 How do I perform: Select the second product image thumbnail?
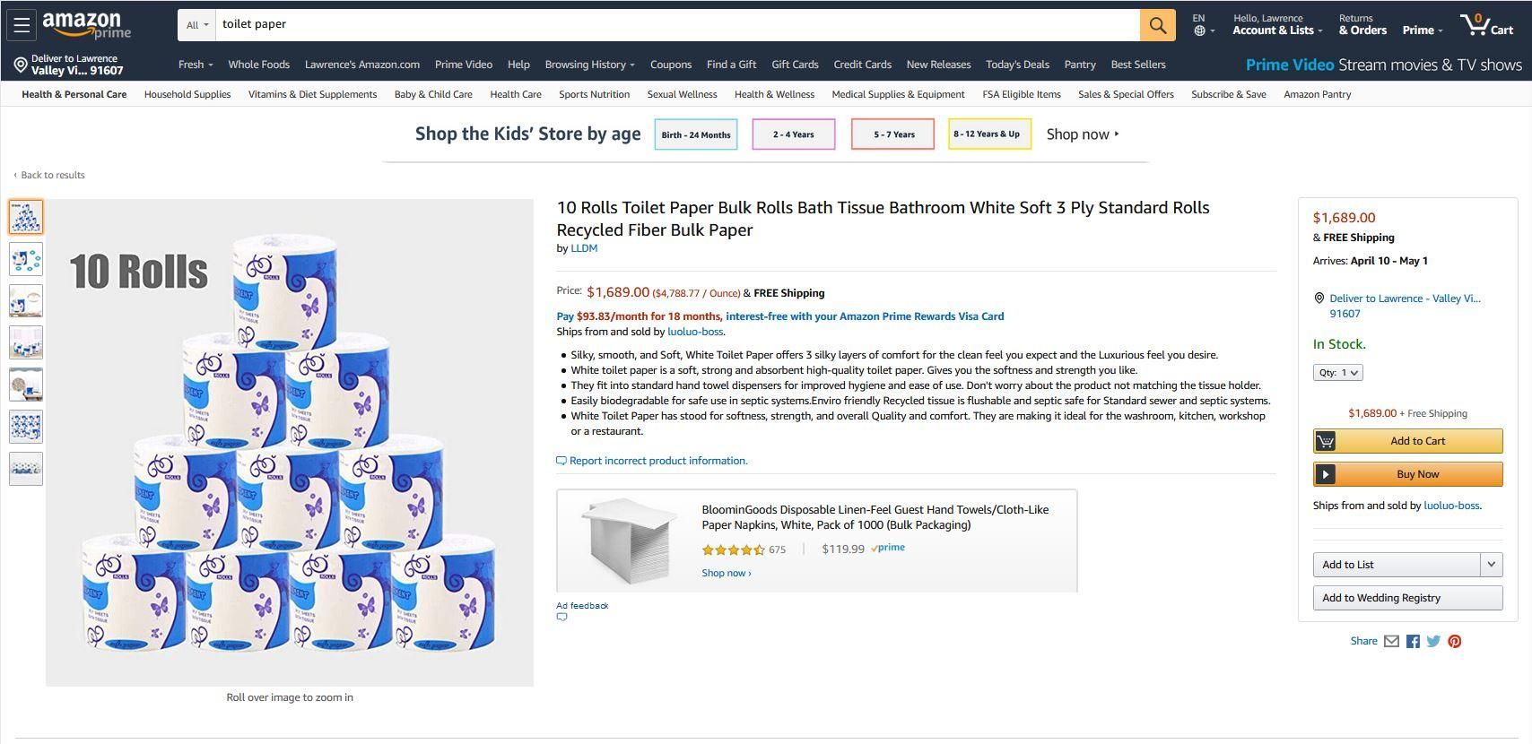coord(26,259)
